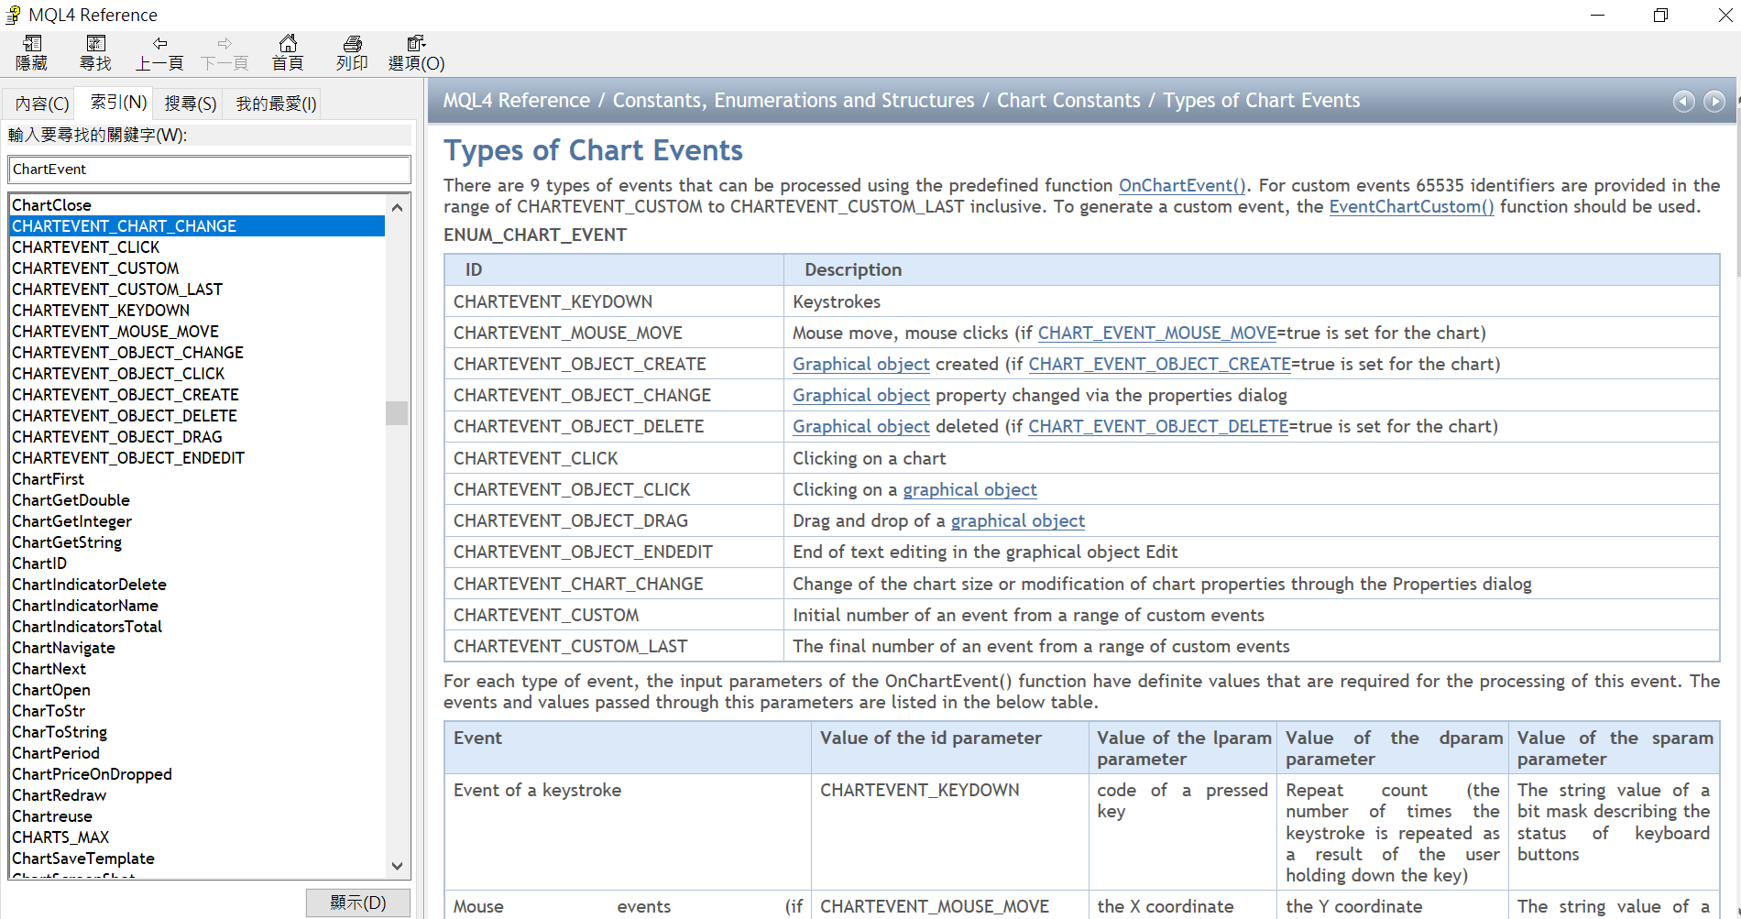Screen dimensions: 1741x919
Task: Open the Options (選項) toolbar menu
Action: (x=416, y=53)
